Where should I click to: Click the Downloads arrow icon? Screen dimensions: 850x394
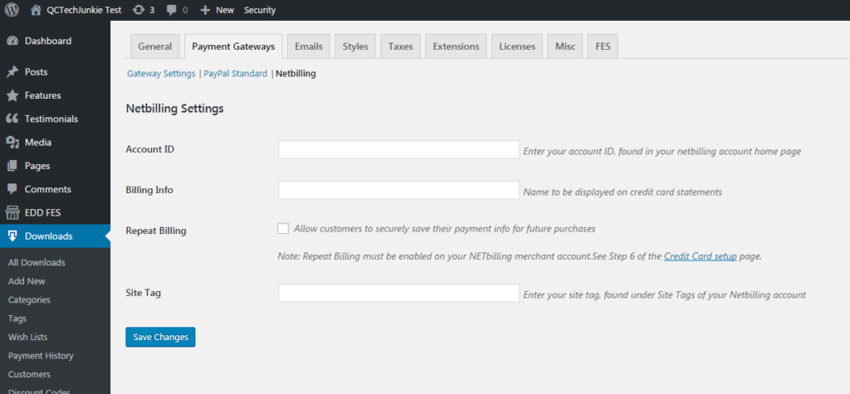coord(12,236)
